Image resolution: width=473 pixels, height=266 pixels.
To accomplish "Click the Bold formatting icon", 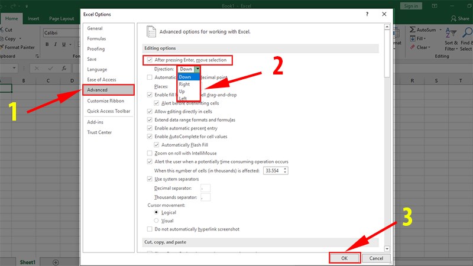I will [x=47, y=44].
